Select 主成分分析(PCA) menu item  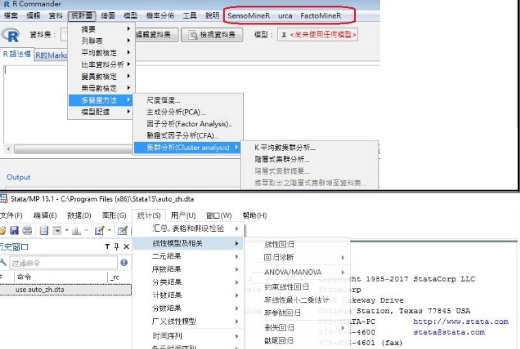tap(176, 112)
